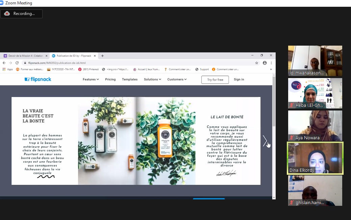Image resolution: width=351 pixels, height=220 pixels.
Task: Click the next page arrow in flipbook
Action: point(265,141)
